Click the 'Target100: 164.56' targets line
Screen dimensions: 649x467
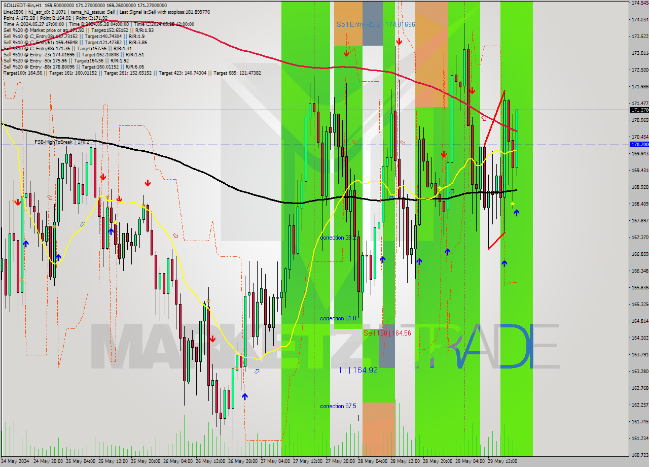tap(132, 73)
